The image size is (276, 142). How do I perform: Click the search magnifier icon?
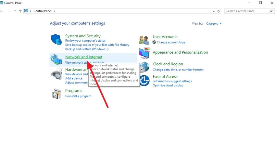pos(271,11)
